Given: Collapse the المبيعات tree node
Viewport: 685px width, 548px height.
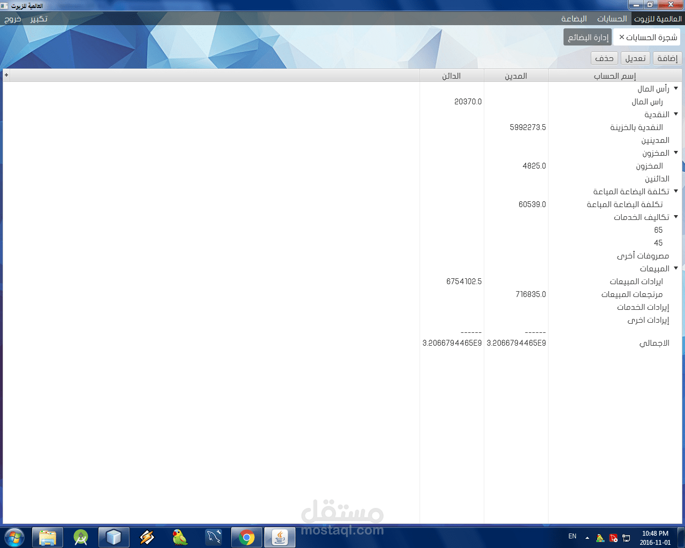Looking at the screenshot, I should [676, 268].
